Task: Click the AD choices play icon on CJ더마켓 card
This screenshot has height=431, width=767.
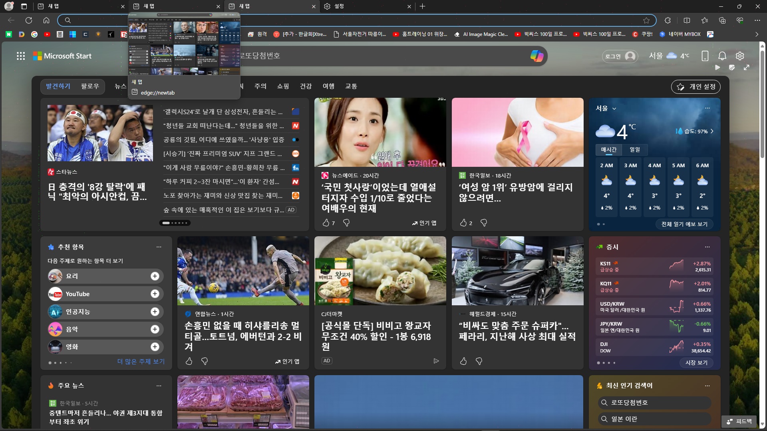Action: point(436,361)
